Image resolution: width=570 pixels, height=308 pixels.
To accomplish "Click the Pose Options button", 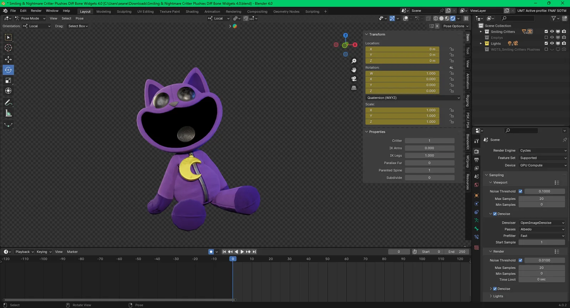I will point(455,26).
